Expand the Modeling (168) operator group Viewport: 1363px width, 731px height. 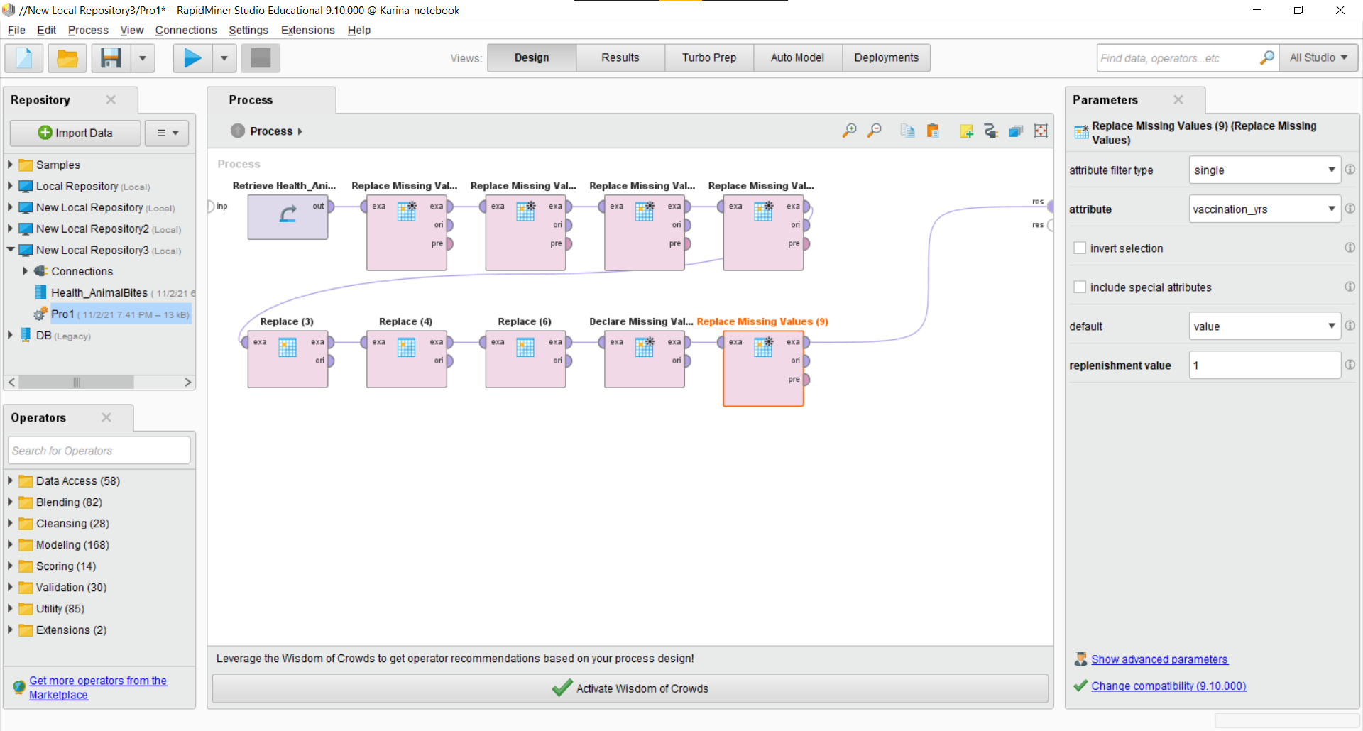(x=10, y=544)
